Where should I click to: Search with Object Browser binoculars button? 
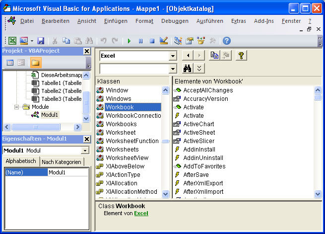[188, 68]
